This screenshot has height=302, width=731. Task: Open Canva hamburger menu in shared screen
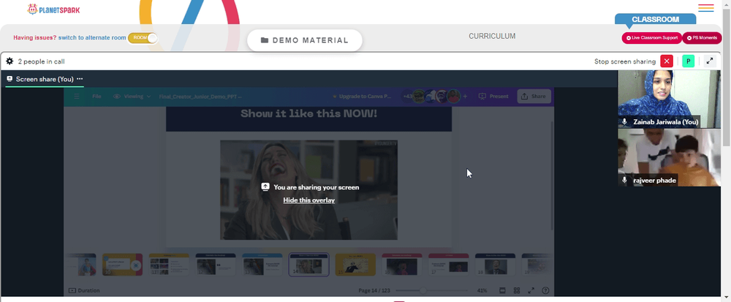77,97
